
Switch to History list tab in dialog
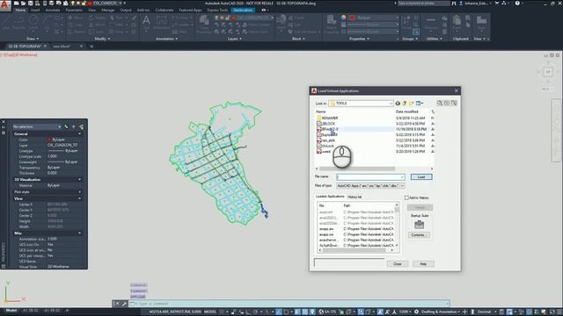pos(355,197)
